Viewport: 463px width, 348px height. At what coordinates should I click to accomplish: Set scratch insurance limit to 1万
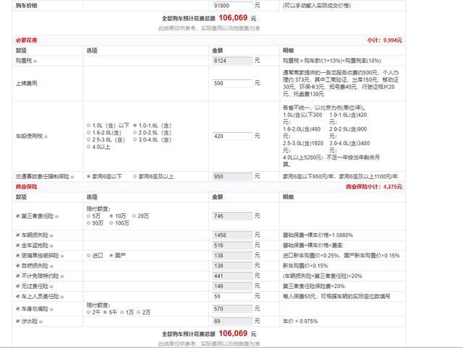pos(122,312)
